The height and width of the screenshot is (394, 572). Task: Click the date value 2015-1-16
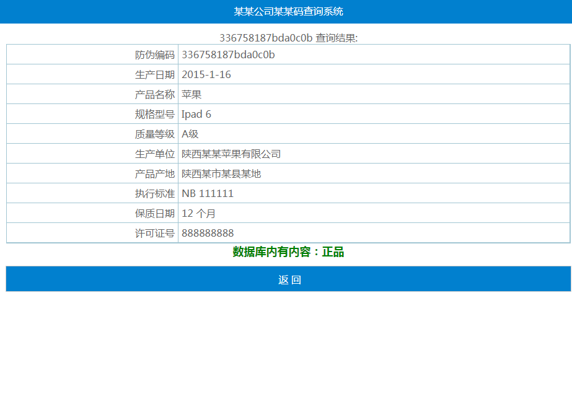click(206, 75)
